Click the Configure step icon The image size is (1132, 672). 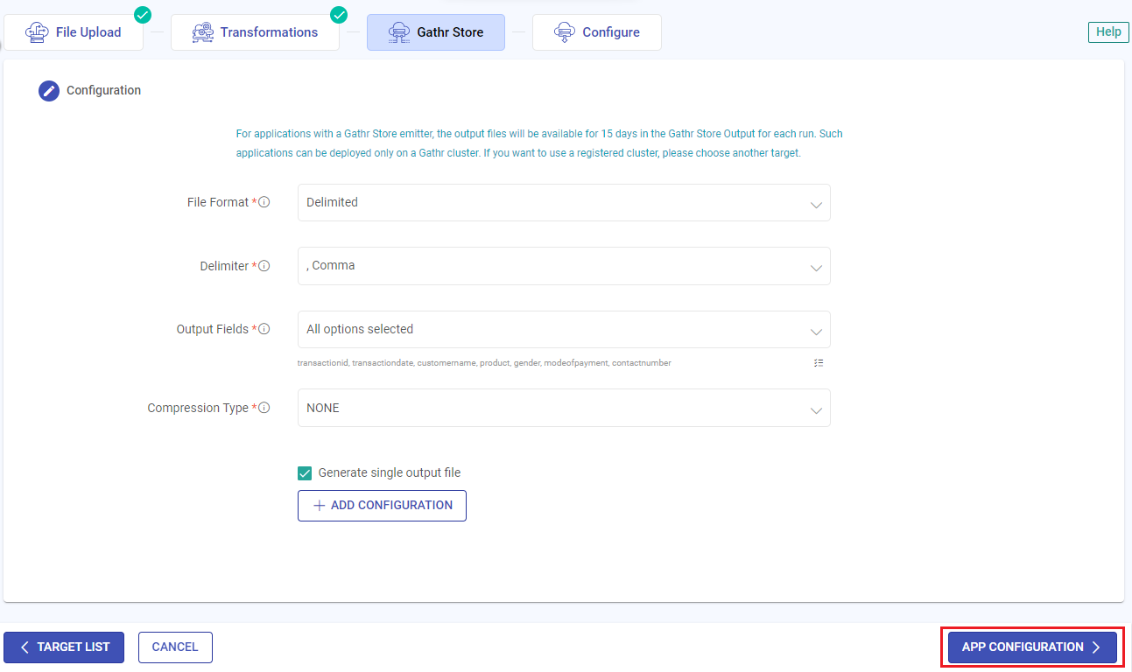coord(565,32)
